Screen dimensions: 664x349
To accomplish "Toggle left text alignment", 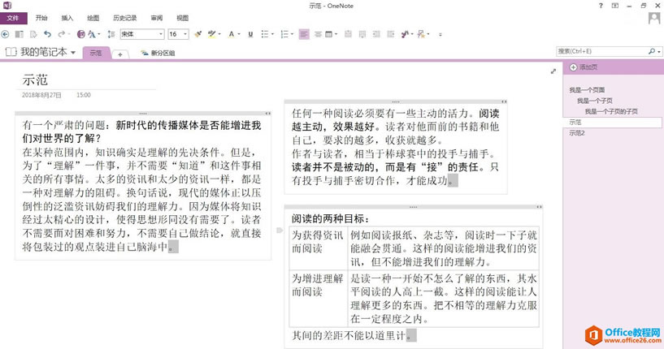I will pyautogui.click(x=304, y=34).
